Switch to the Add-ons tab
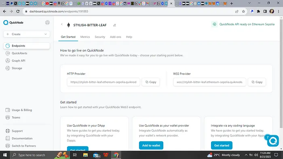 [116, 37]
